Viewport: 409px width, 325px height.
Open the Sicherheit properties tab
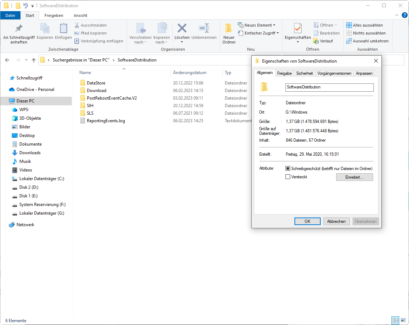(x=305, y=73)
